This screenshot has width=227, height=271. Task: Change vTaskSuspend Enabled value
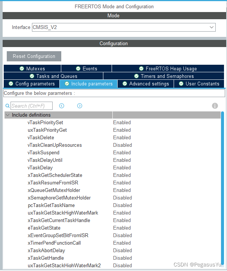[x=122, y=152]
